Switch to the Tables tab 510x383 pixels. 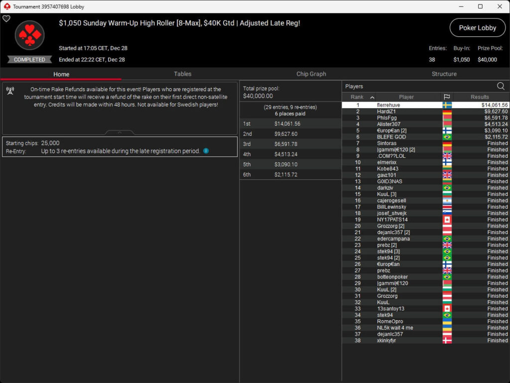[182, 74]
